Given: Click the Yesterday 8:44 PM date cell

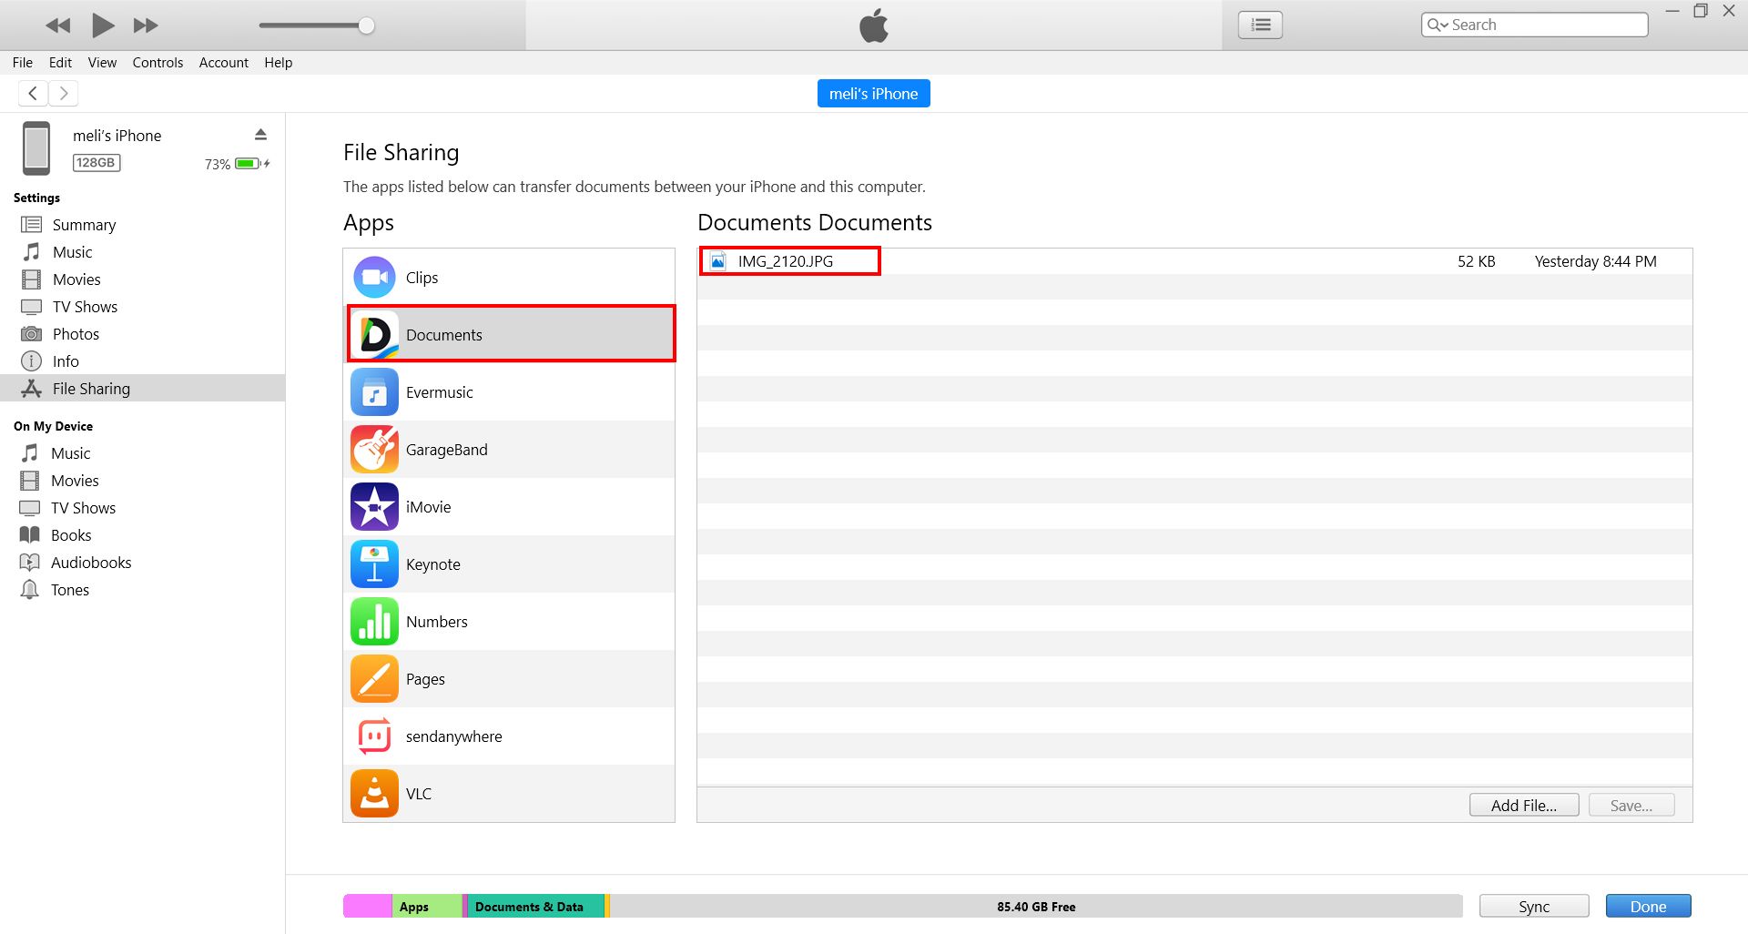Looking at the screenshot, I should coord(1595,261).
